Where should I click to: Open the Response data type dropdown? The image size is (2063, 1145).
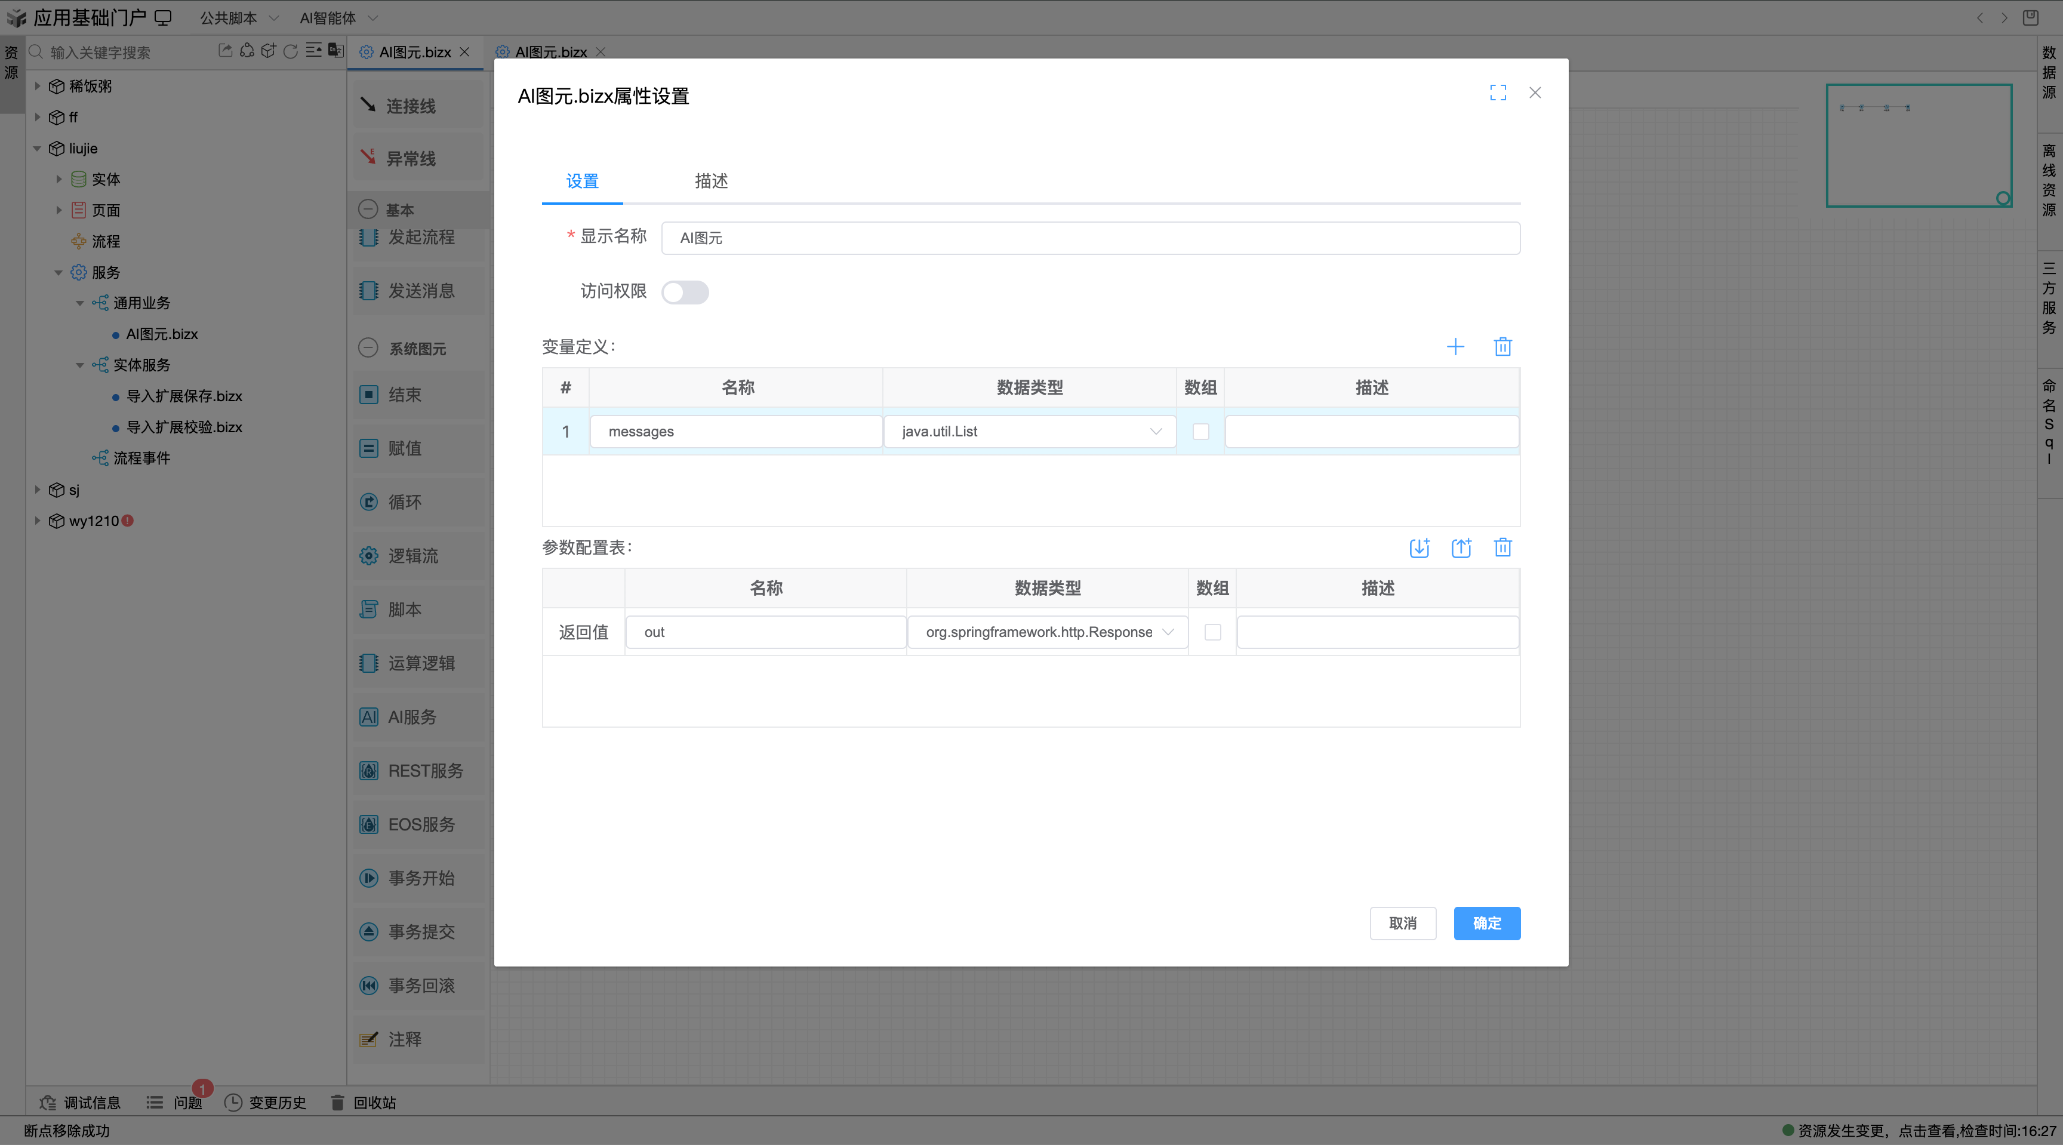(x=1167, y=632)
